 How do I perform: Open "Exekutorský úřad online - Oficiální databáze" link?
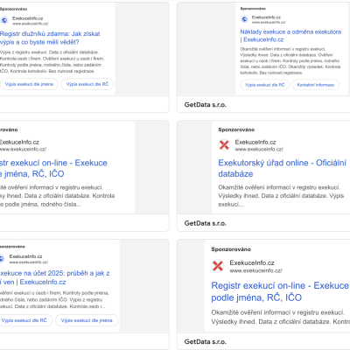283,168
